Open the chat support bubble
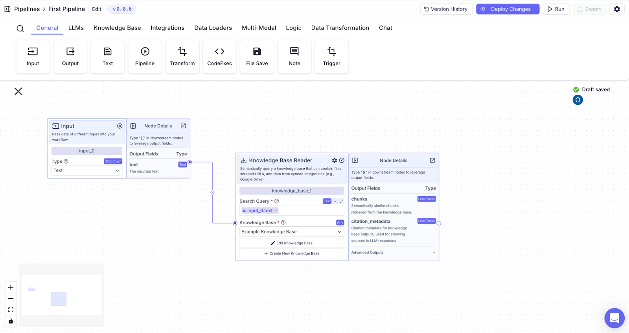 pos(614,318)
